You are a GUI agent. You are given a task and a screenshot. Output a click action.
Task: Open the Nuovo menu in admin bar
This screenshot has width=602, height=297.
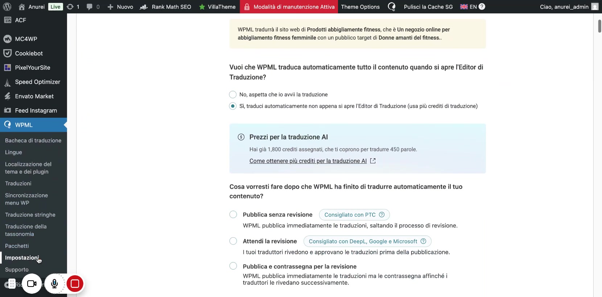[120, 7]
